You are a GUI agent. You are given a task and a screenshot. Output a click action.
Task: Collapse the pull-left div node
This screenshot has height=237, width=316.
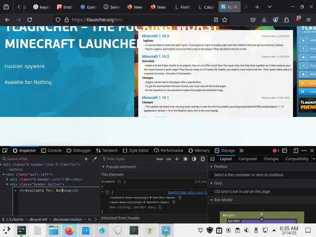tap(4, 174)
